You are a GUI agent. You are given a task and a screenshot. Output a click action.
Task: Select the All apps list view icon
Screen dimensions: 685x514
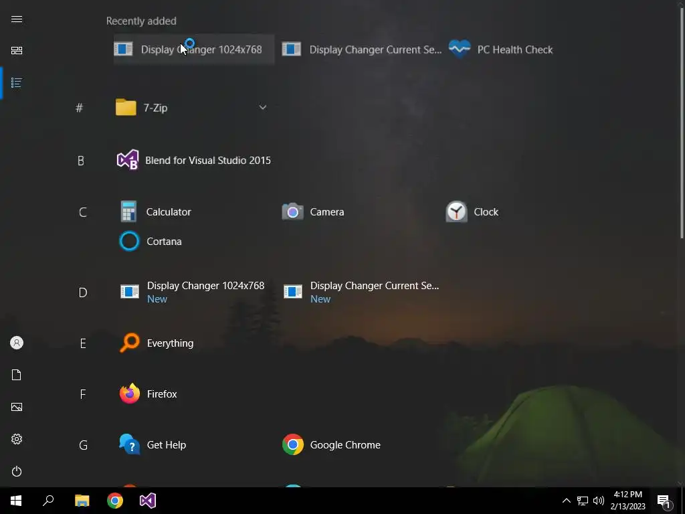point(17,82)
